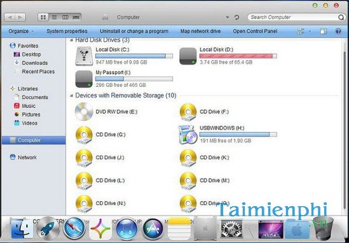Select the CD Drive (L:) icon
This screenshot has width=349, height=243.
84,181
